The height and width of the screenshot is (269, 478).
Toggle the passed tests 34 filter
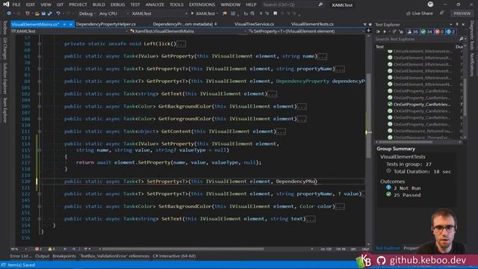[426, 31]
